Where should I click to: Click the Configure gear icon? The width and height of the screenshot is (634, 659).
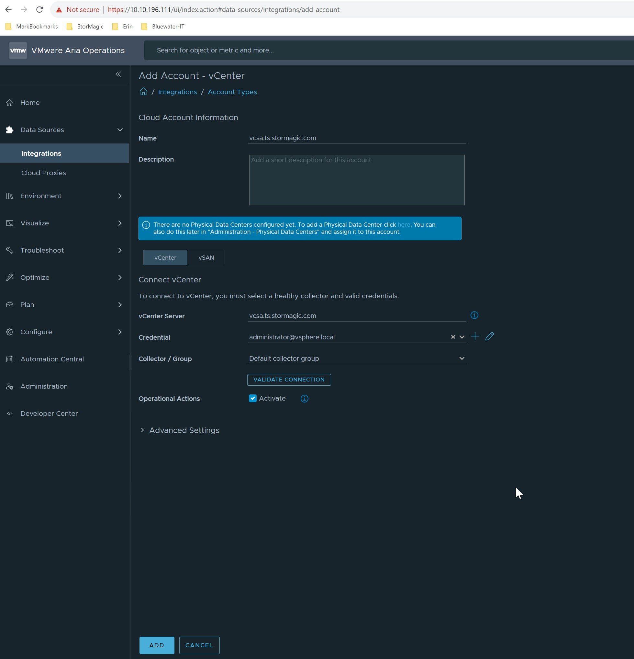pos(10,332)
